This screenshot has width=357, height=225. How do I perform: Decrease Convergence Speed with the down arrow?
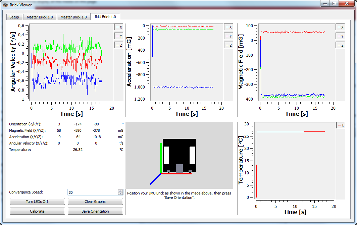120,194
